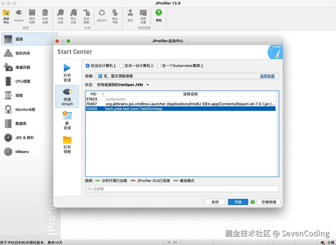This screenshot has height=245, width=336.
Task: Close the JProfiler启动中心 dialog with red button
Action: (x=57, y=41)
